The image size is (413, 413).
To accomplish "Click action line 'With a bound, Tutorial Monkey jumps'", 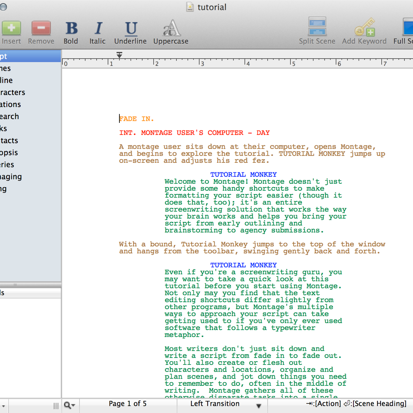I will 252,244.
